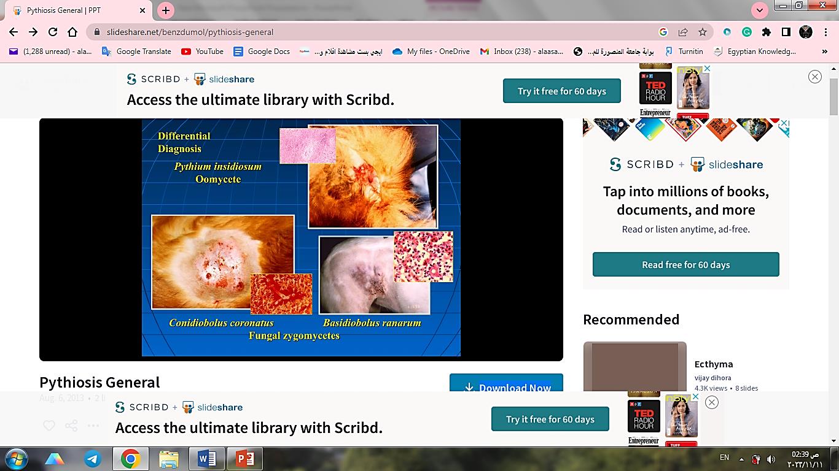Close the top Scribd banner

tap(815, 77)
